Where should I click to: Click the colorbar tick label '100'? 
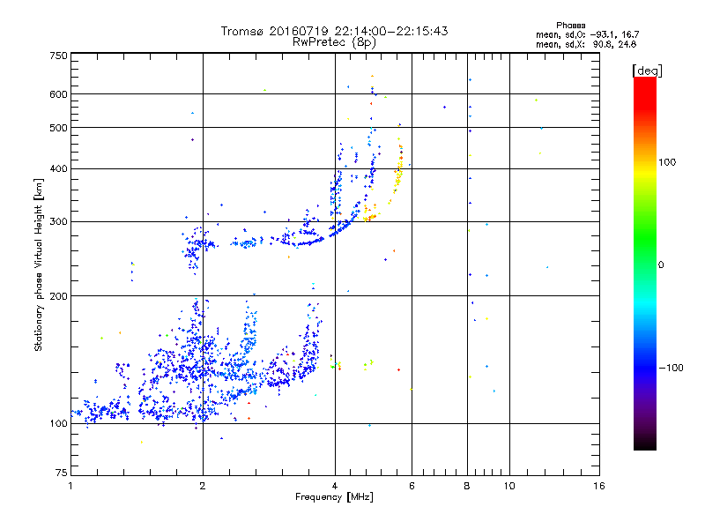pos(667,162)
